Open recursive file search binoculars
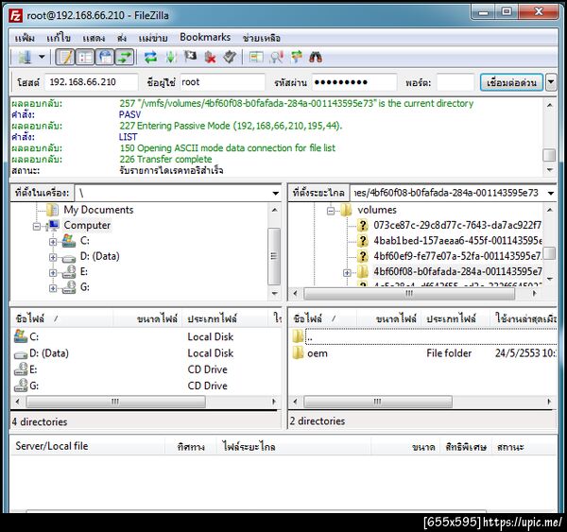Viewport: 567px width, 532px height. point(316,57)
